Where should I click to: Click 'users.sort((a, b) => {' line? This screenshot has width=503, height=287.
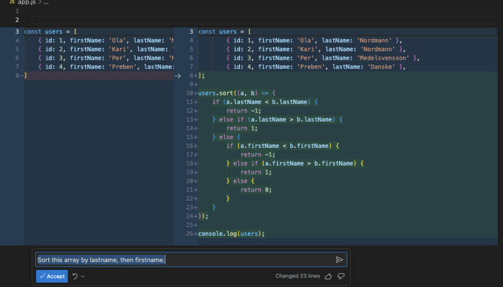tap(237, 93)
